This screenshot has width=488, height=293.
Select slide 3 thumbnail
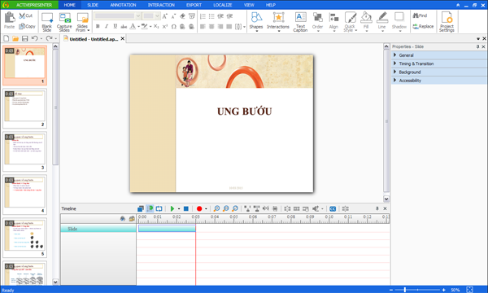click(25, 151)
